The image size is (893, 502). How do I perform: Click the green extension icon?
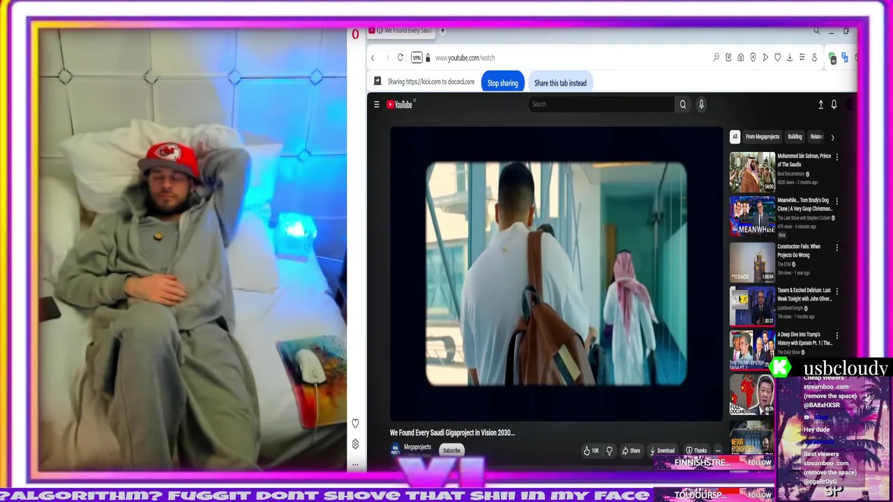[832, 59]
